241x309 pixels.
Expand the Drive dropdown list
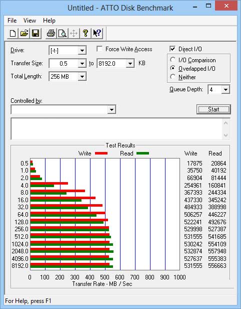(x=82, y=51)
